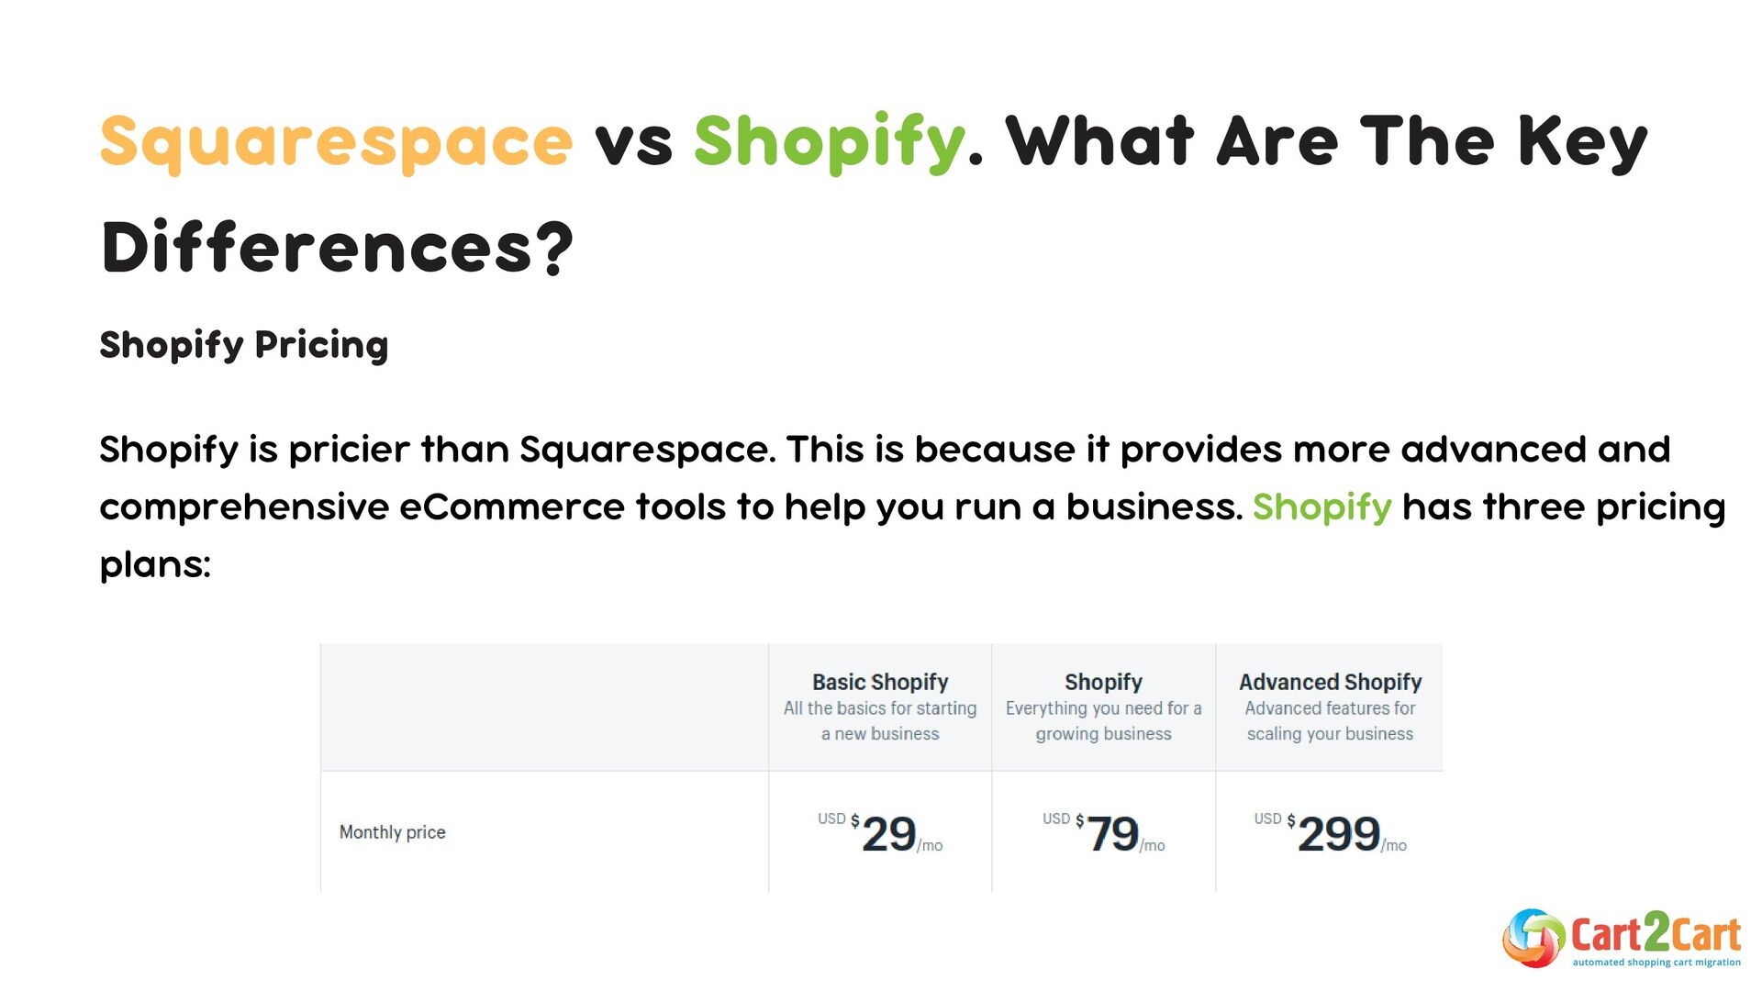Click the green Shopify title word

[830, 142]
